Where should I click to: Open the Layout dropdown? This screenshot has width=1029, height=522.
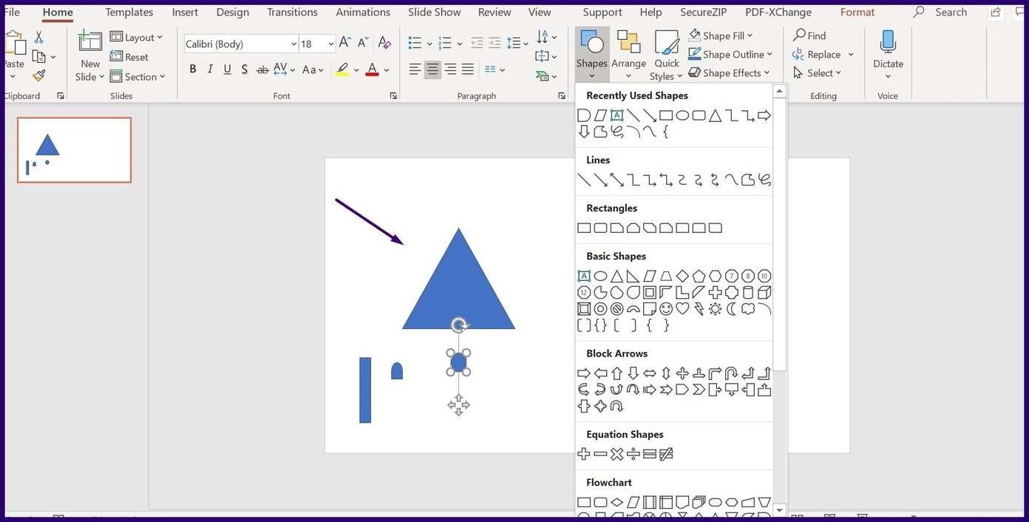click(137, 37)
